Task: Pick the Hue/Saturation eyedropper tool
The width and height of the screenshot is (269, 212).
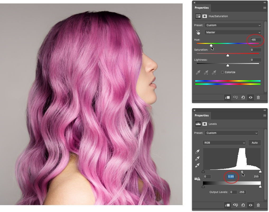Action: coord(198,72)
